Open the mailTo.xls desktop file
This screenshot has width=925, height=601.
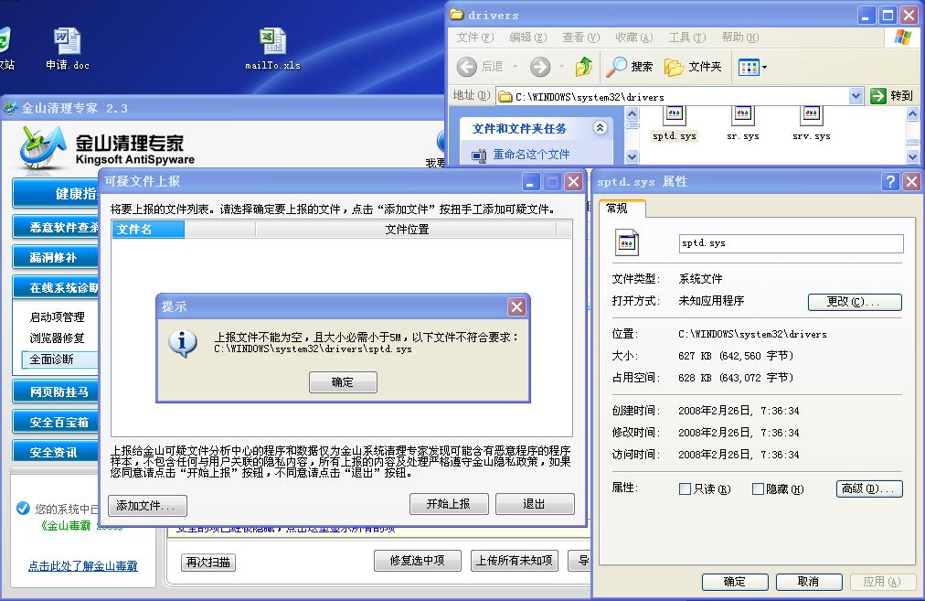(x=272, y=49)
